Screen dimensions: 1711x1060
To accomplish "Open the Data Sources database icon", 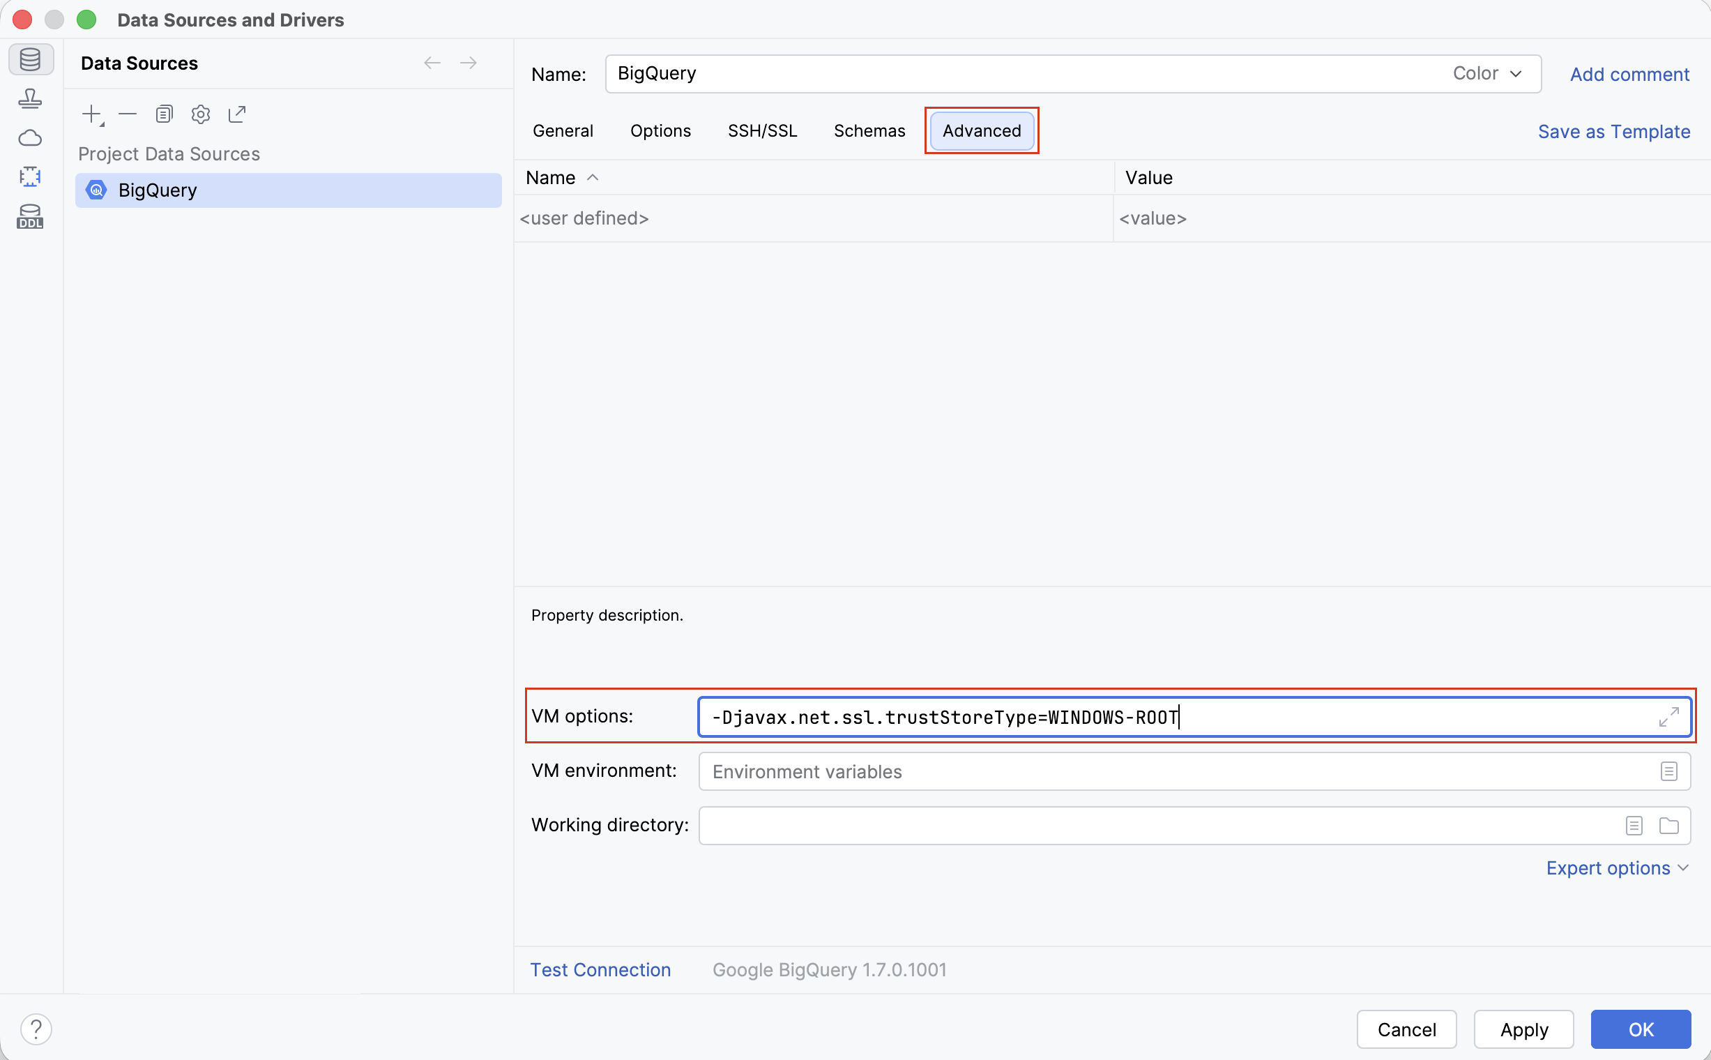I will point(30,59).
